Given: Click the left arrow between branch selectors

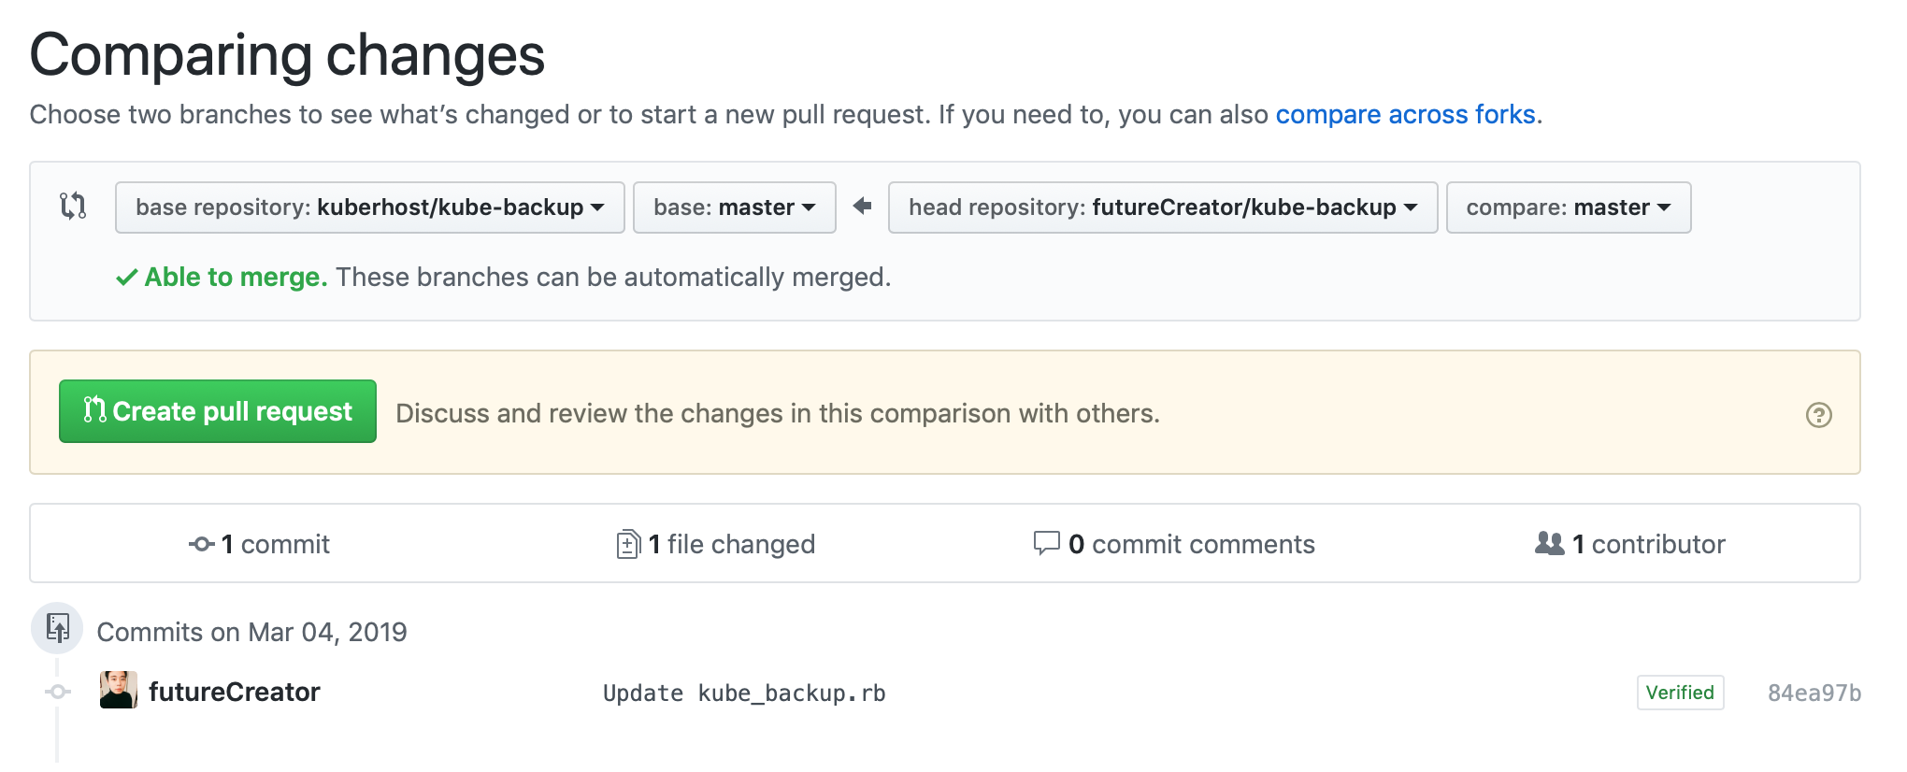Looking at the screenshot, I should point(862,206).
